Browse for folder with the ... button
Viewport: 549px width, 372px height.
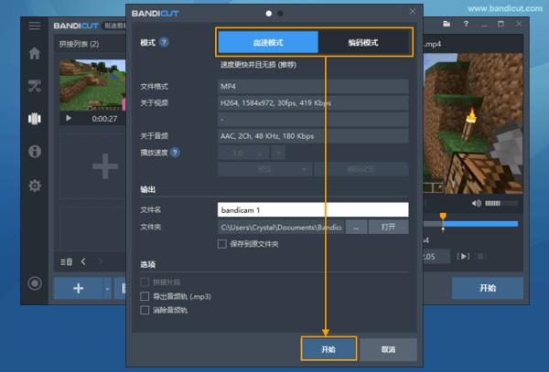[x=356, y=227]
